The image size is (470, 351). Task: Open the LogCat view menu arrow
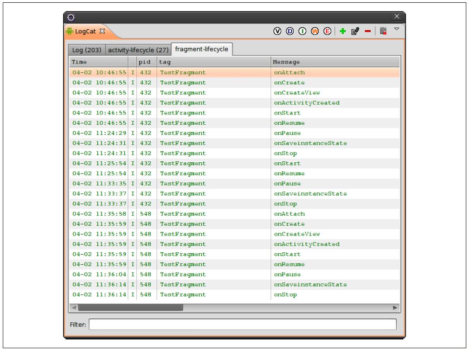point(397,29)
